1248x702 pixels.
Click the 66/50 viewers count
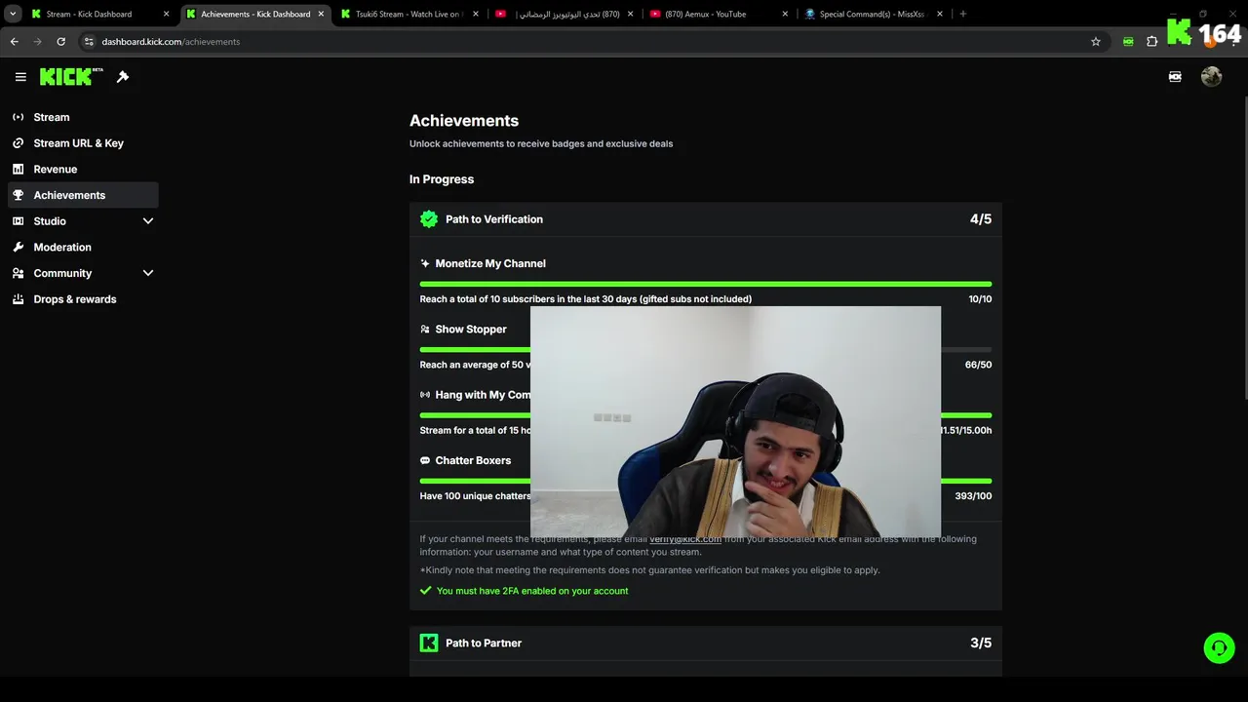[x=978, y=365]
